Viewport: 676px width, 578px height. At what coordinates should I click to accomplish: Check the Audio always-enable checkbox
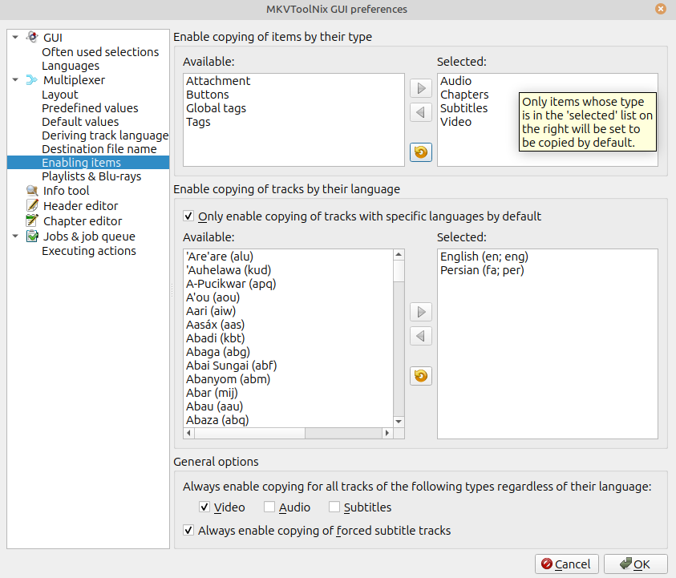(269, 507)
